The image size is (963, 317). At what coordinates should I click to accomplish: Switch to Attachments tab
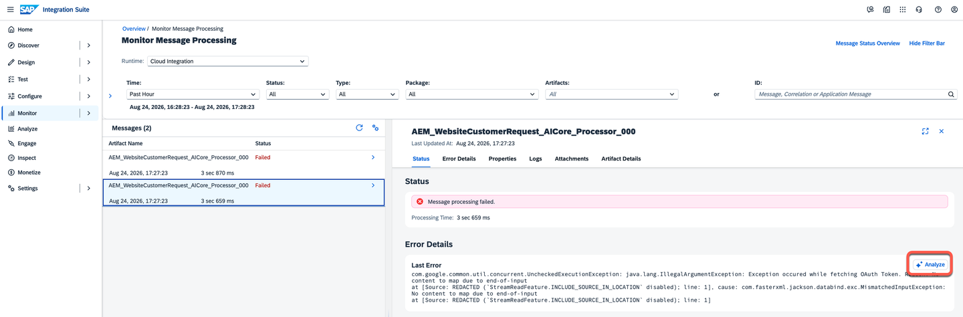572,158
